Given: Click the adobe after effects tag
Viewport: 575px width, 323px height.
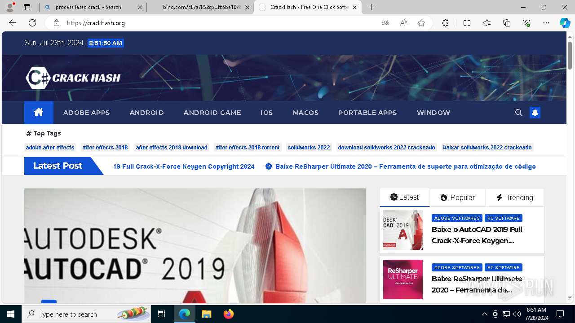Looking at the screenshot, I should pyautogui.click(x=50, y=147).
